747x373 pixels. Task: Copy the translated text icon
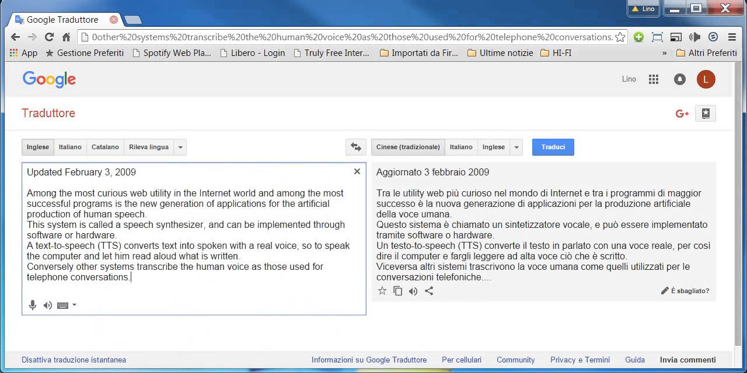click(x=398, y=291)
